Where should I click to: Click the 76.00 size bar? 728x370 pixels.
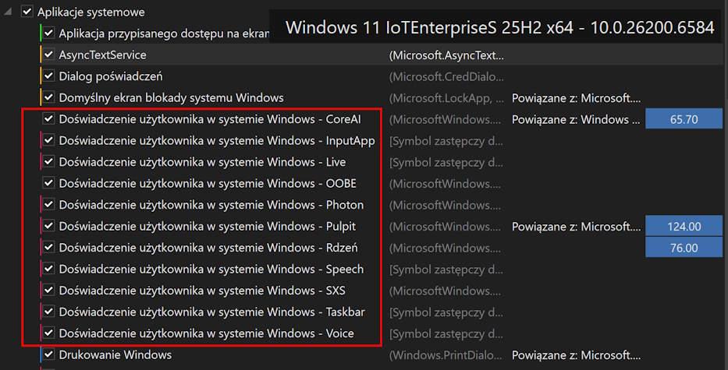click(684, 248)
